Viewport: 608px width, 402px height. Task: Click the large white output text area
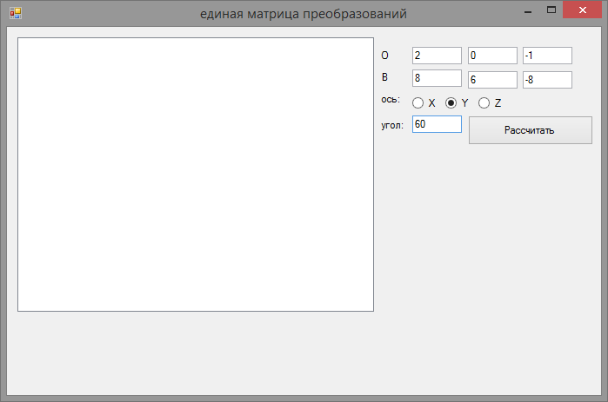[x=196, y=175]
